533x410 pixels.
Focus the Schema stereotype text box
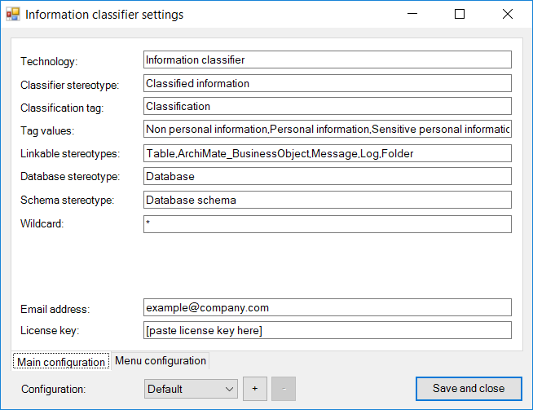tap(327, 200)
